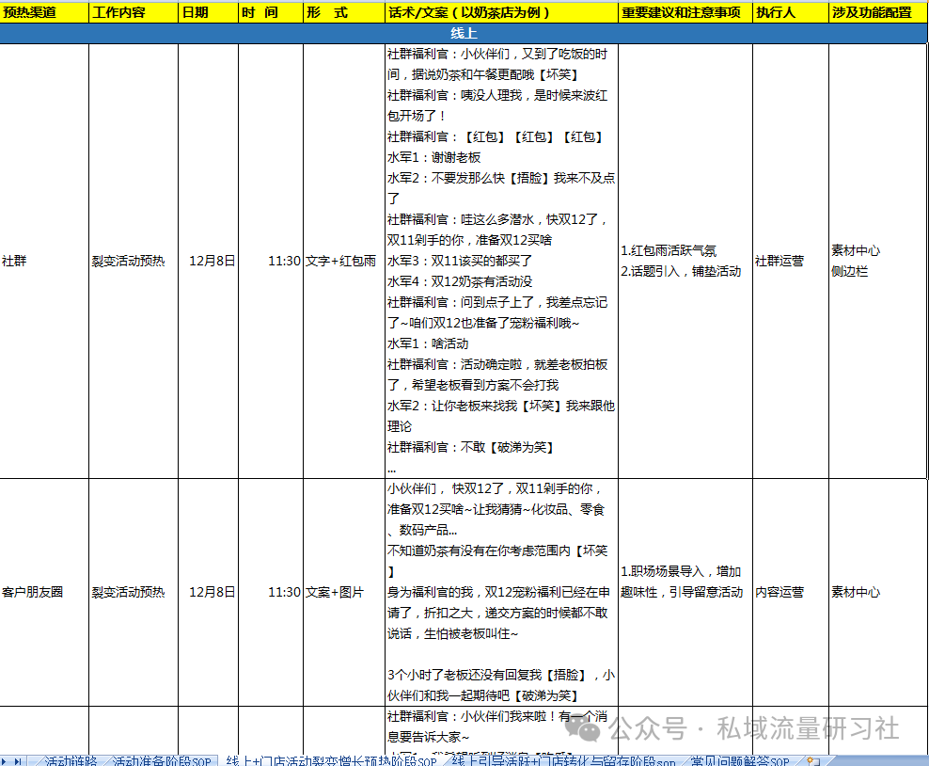This screenshot has height=766, width=929.
Task: Switch to the 活动链路 sheet tab
Action: point(69,760)
